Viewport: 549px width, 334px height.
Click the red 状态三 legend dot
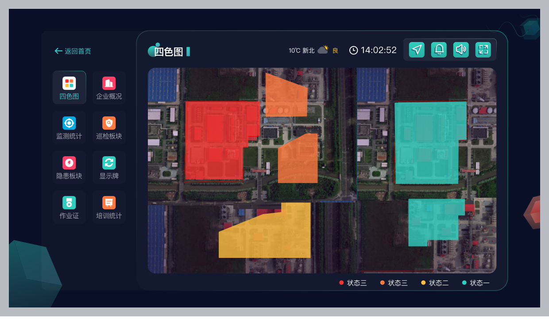[x=341, y=283]
